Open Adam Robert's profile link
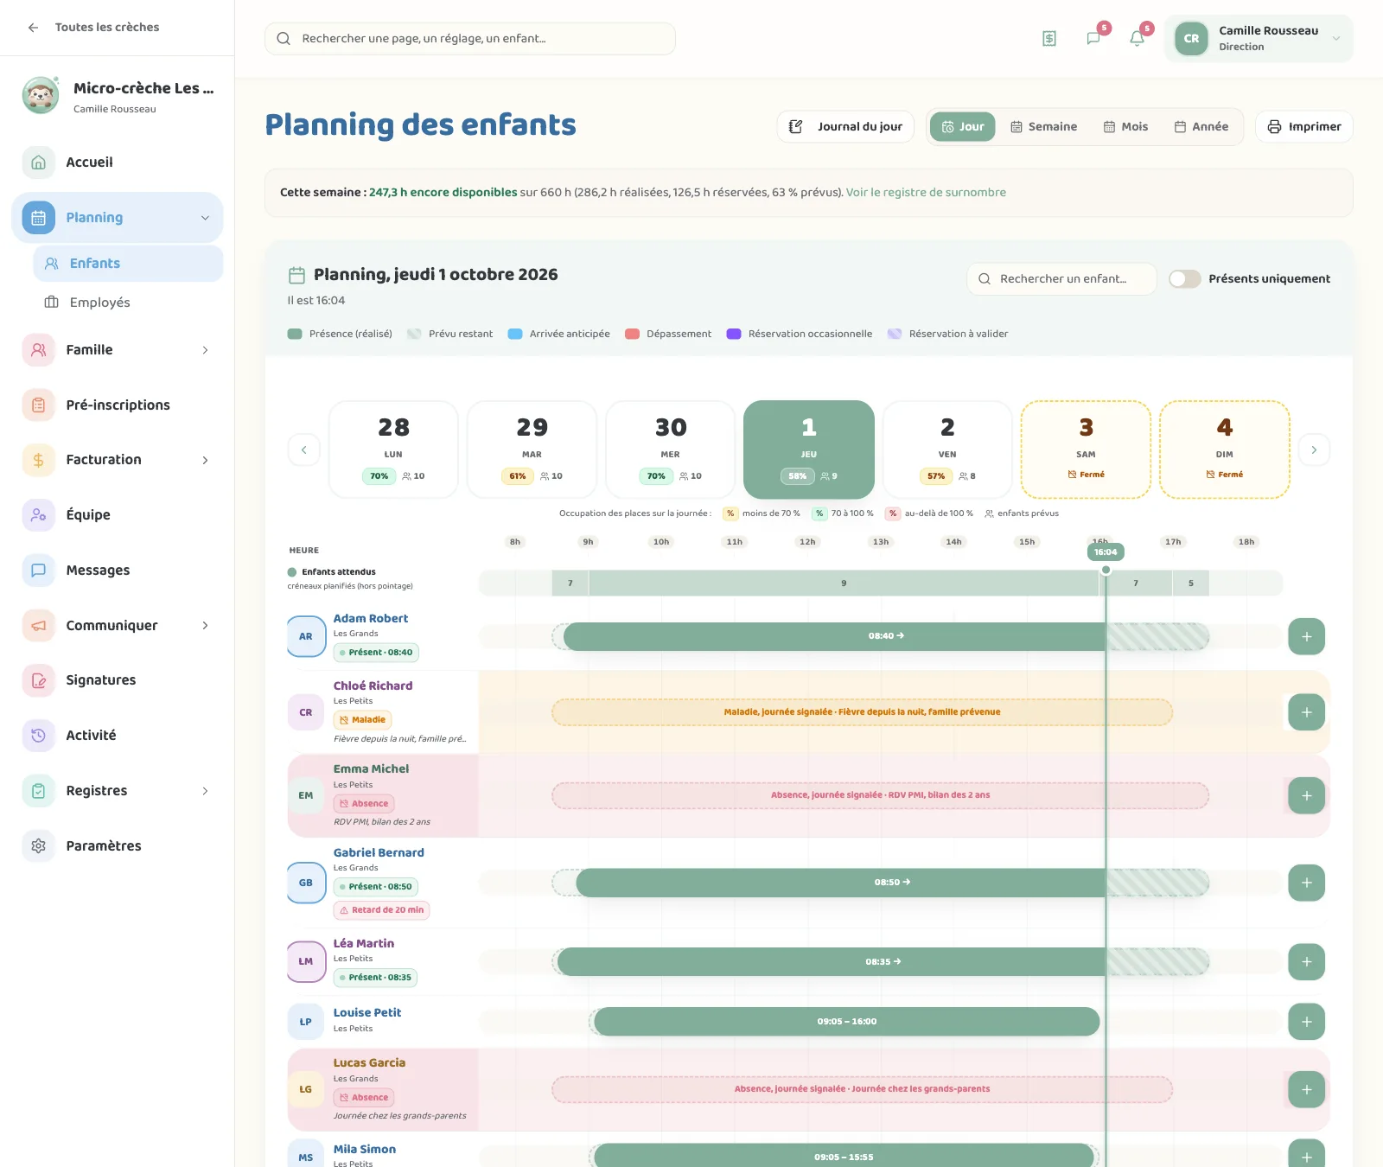Viewport: 1383px width, 1167px height. (371, 618)
